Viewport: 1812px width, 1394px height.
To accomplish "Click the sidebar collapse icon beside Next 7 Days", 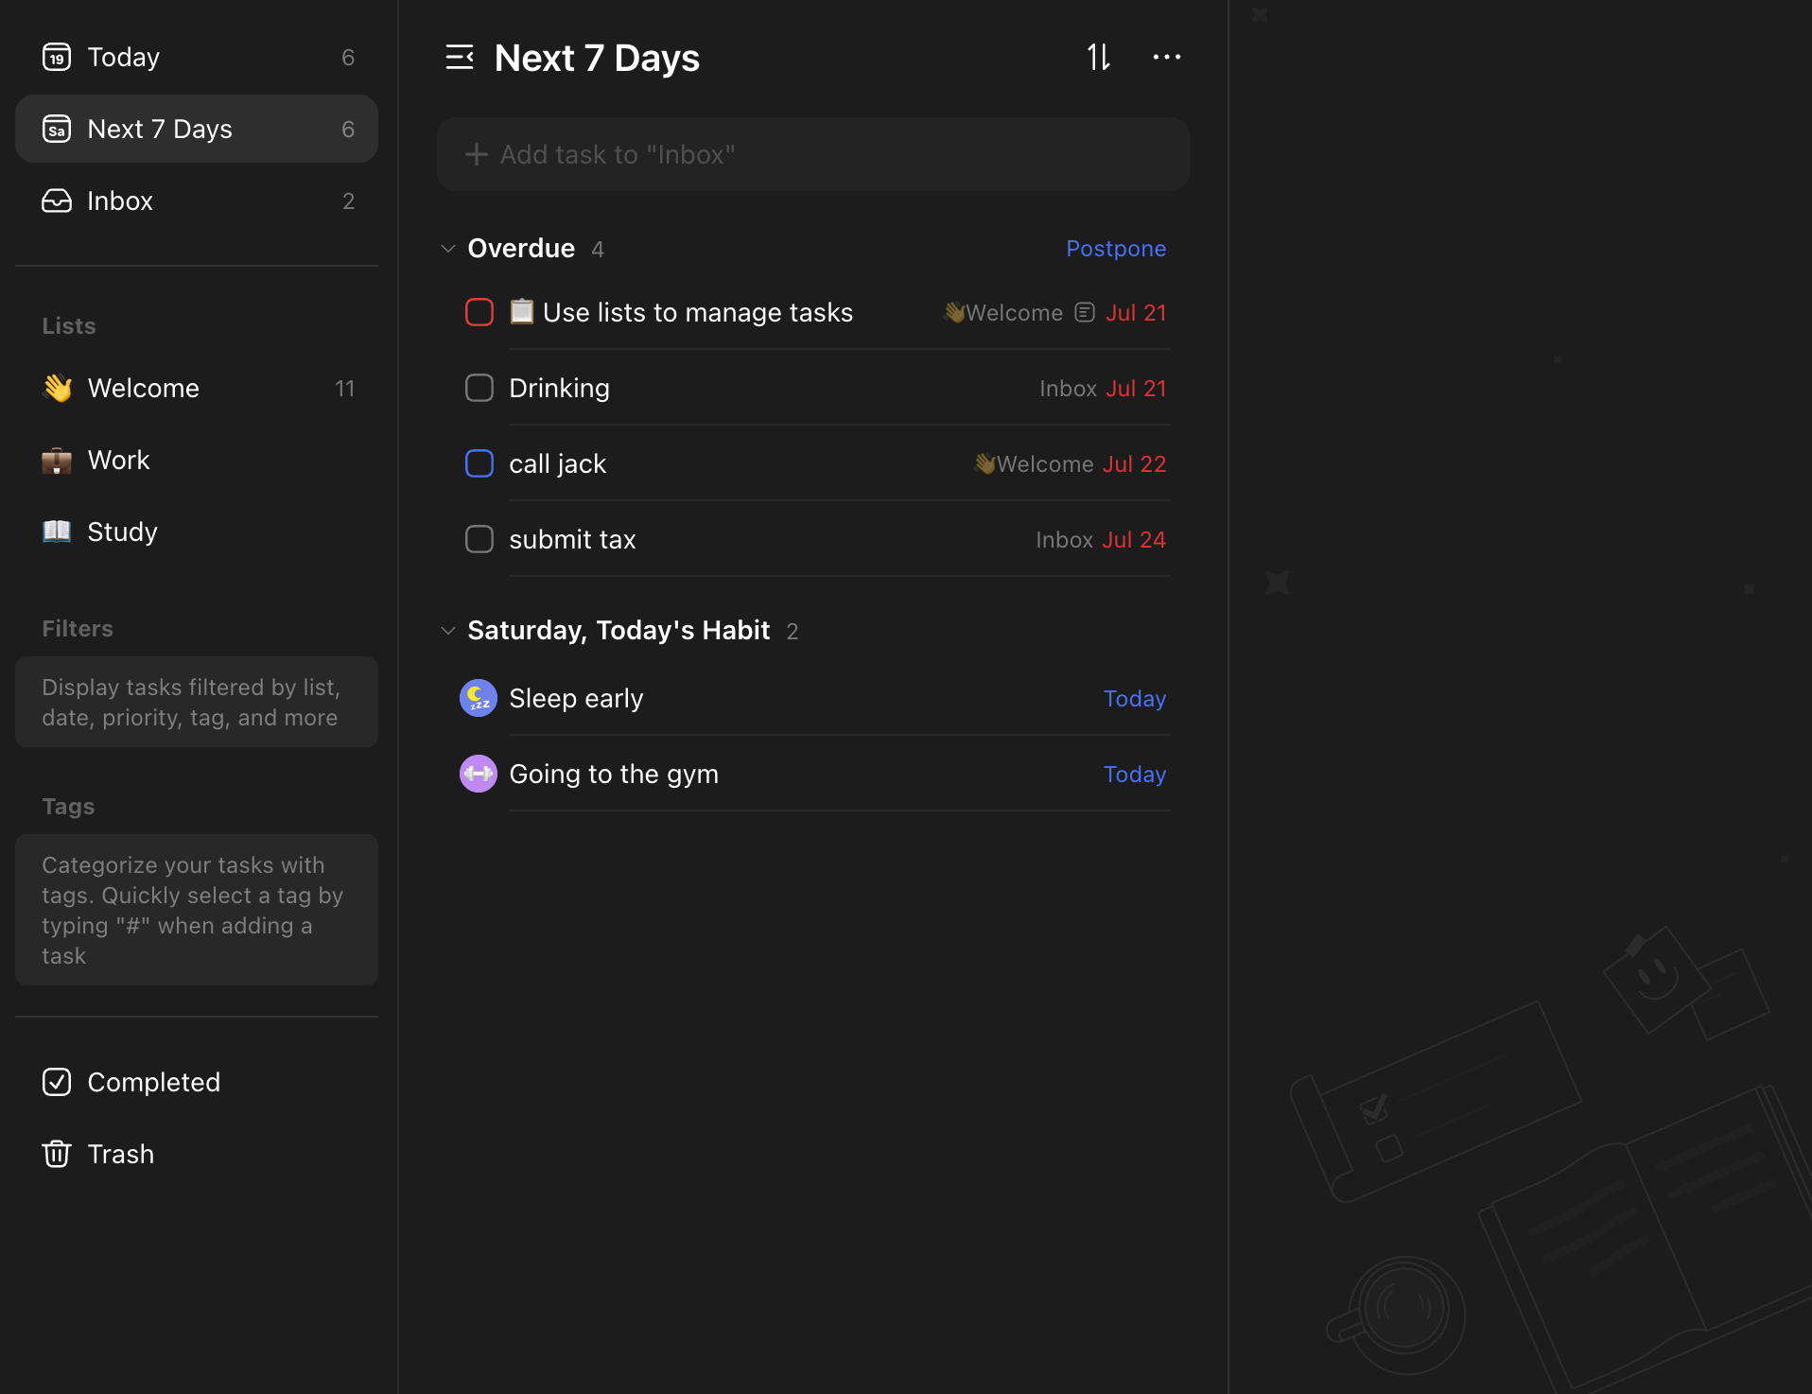I will [x=460, y=58].
